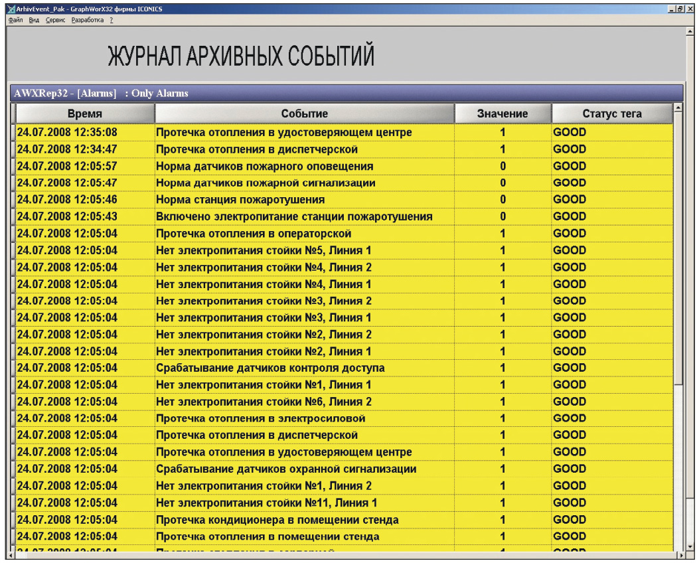Click the GraphWorX32 application icon in title bar
This screenshot has height=563, width=699.
tap(11, 9)
